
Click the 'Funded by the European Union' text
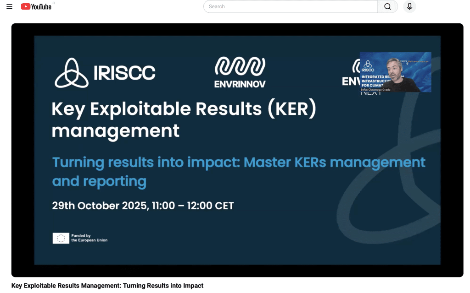coord(89,238)
